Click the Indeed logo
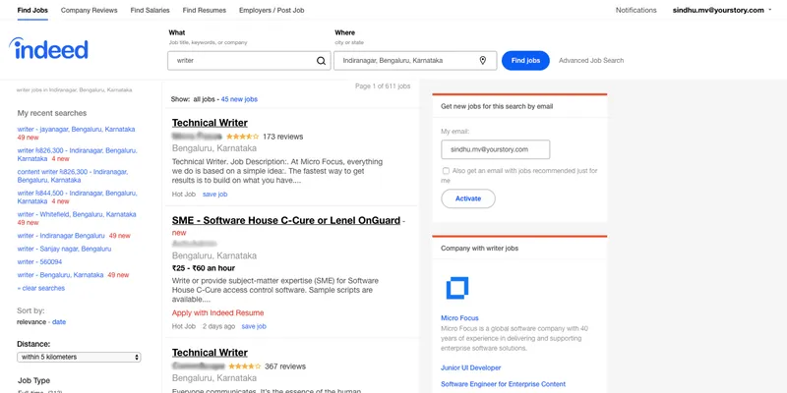The image size is (787, 393). click(49, 50)
